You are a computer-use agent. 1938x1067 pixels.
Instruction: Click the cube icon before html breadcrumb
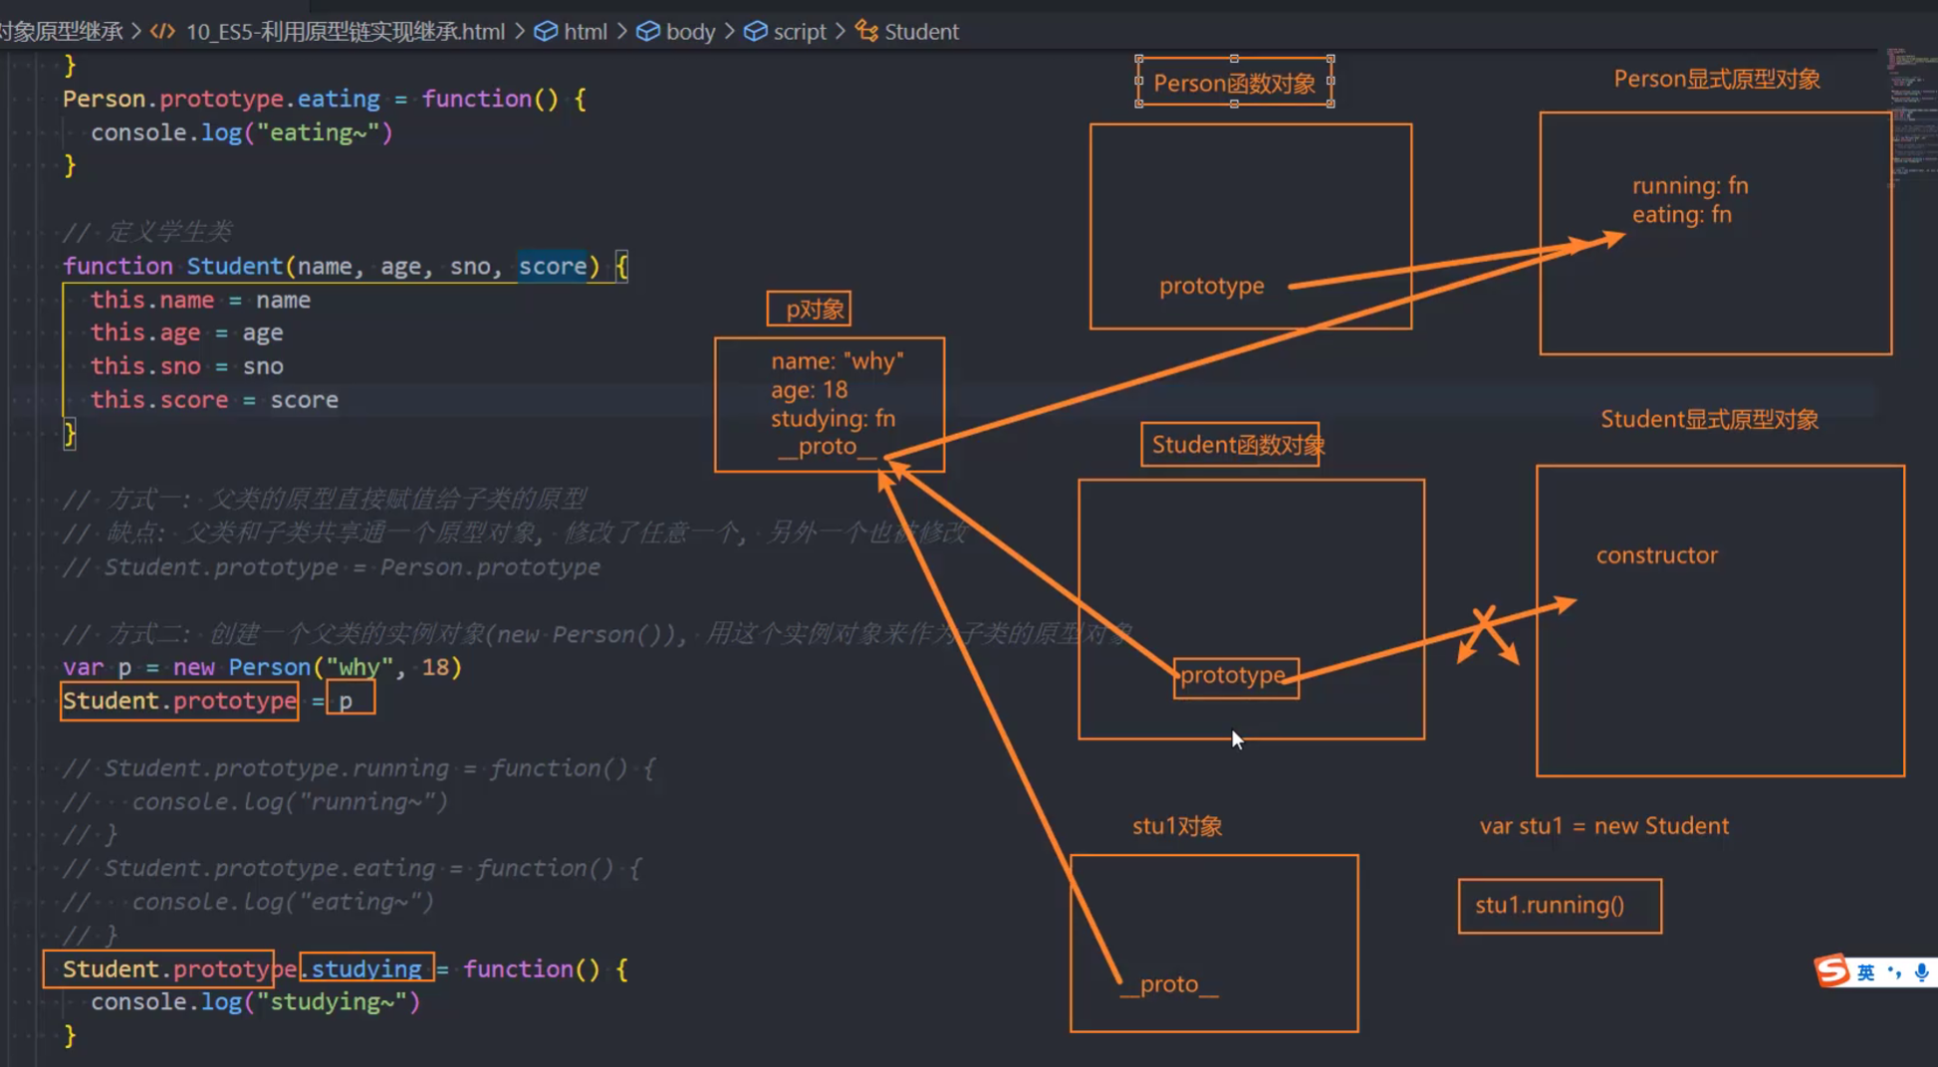(x=545, y=32)
